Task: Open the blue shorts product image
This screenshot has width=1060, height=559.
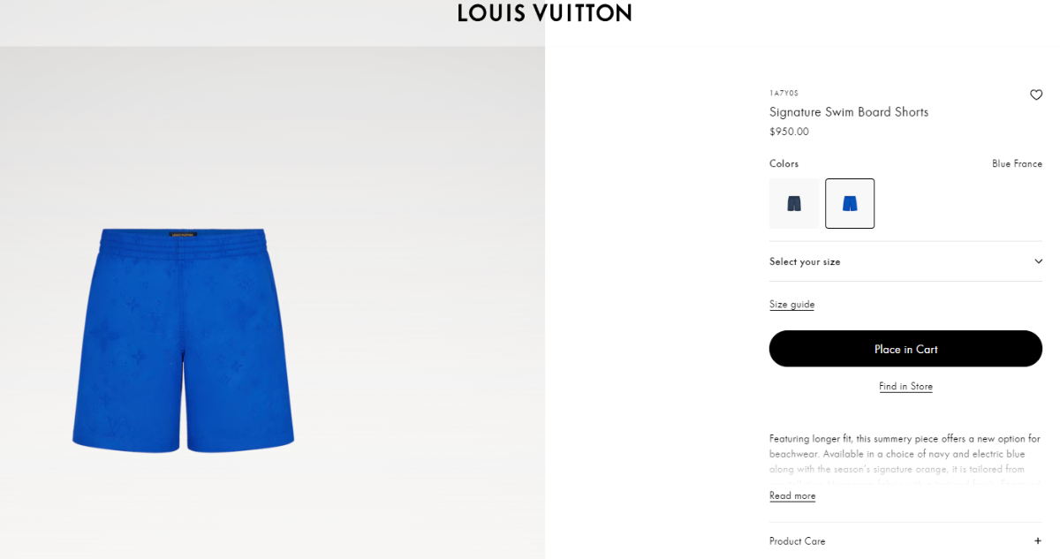Action: click(x=183, y=341)
